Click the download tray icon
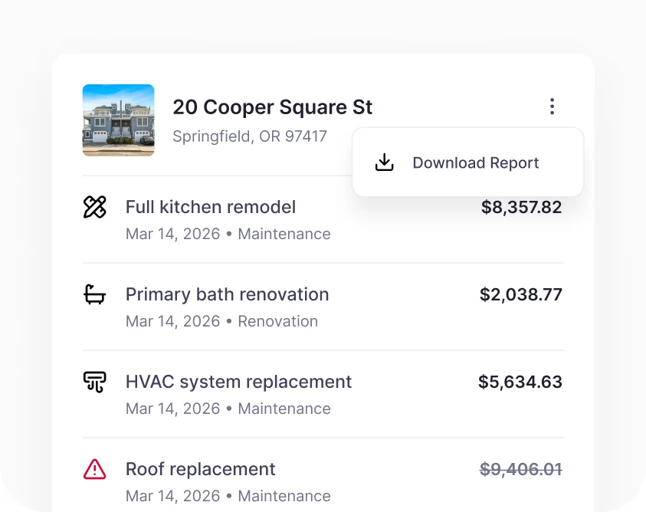The height and width of the screenshot is (512, 646). [385, 162]
